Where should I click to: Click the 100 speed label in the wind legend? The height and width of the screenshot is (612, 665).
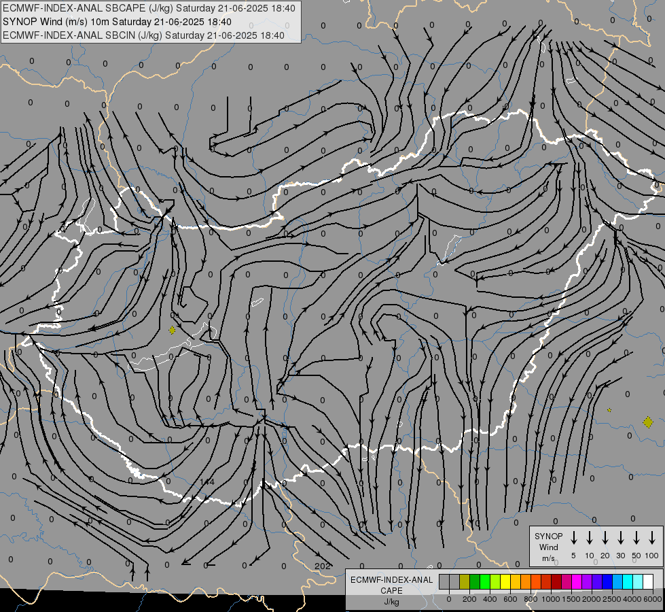point(652,556)
